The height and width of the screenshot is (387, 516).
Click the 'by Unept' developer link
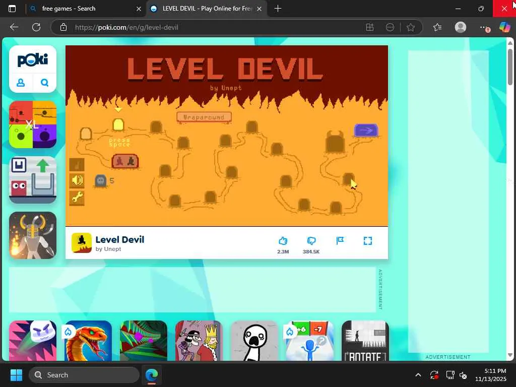click(x=108, y=249)
